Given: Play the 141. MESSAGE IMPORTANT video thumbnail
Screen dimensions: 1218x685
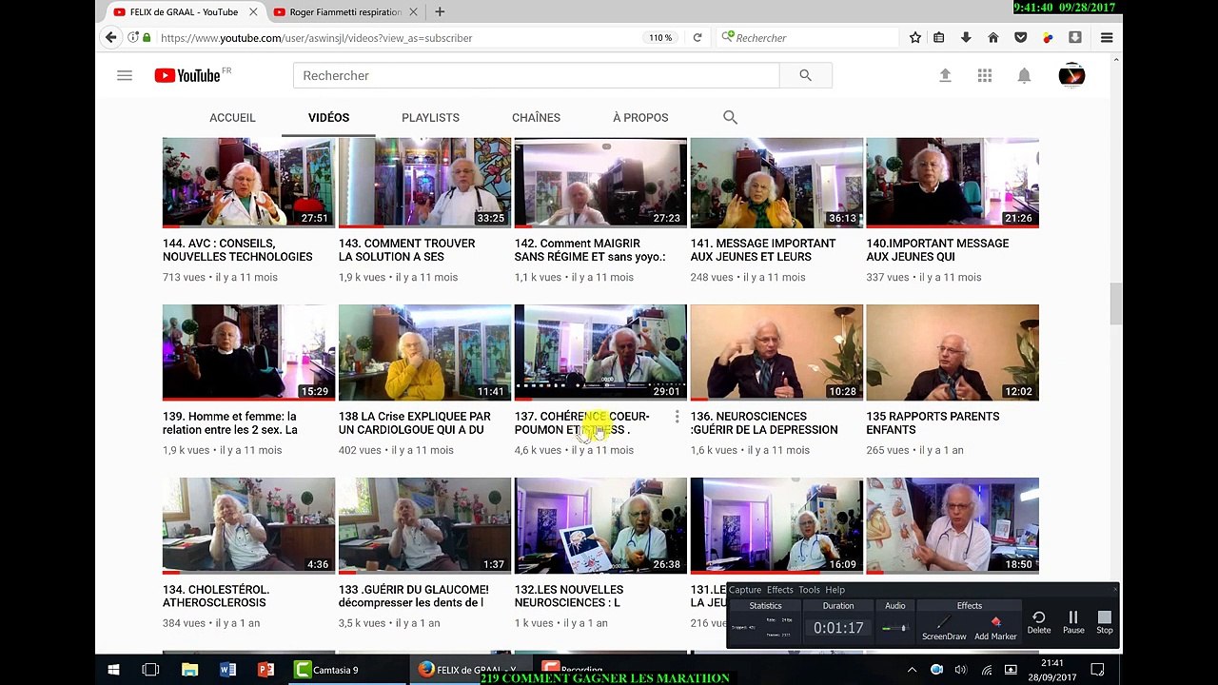Looking at the screenshot, I should coord(776,183).
